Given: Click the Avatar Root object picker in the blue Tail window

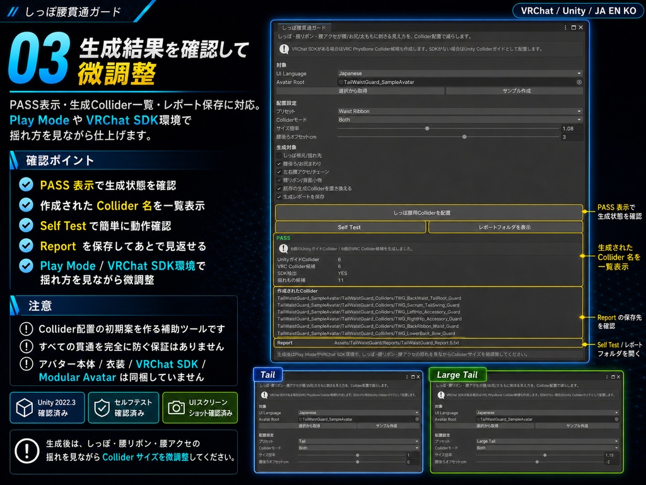Looking at the screenshot, I should tap(417, 419).
